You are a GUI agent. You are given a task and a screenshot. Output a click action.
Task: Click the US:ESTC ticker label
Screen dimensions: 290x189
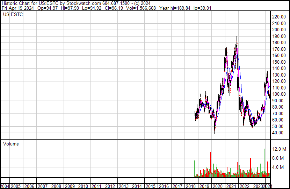[x=13, y=15]
